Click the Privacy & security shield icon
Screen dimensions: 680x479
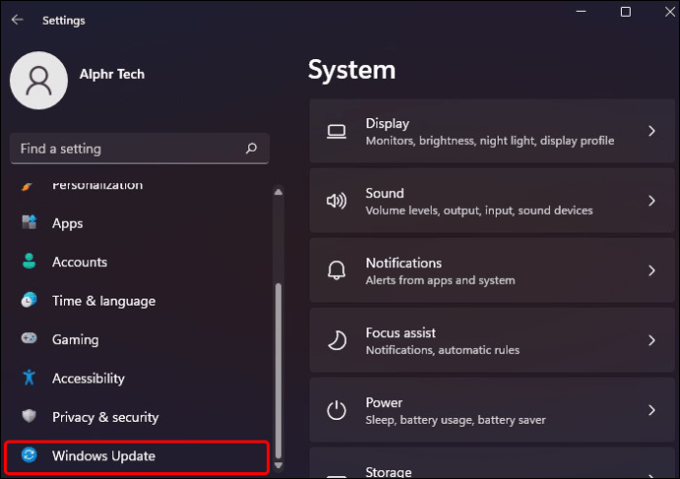(30, 417)
